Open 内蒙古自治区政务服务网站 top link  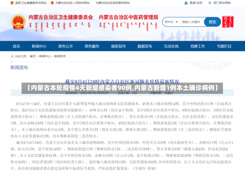[113, 3]
